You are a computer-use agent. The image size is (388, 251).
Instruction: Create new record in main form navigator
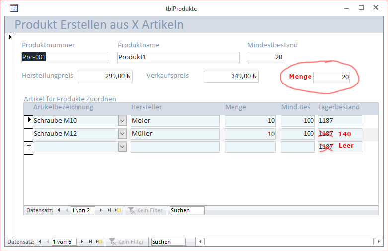(99, 242)
